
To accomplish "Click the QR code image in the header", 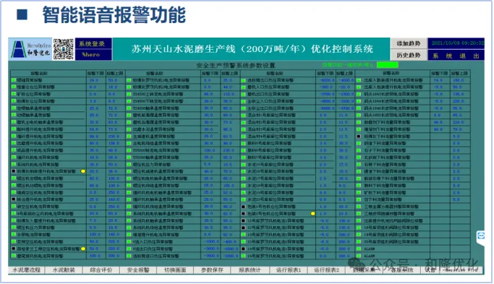I will click(64, 49).
